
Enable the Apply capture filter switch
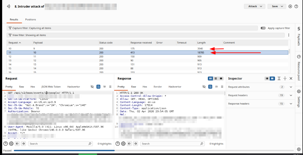coord(263,28)
